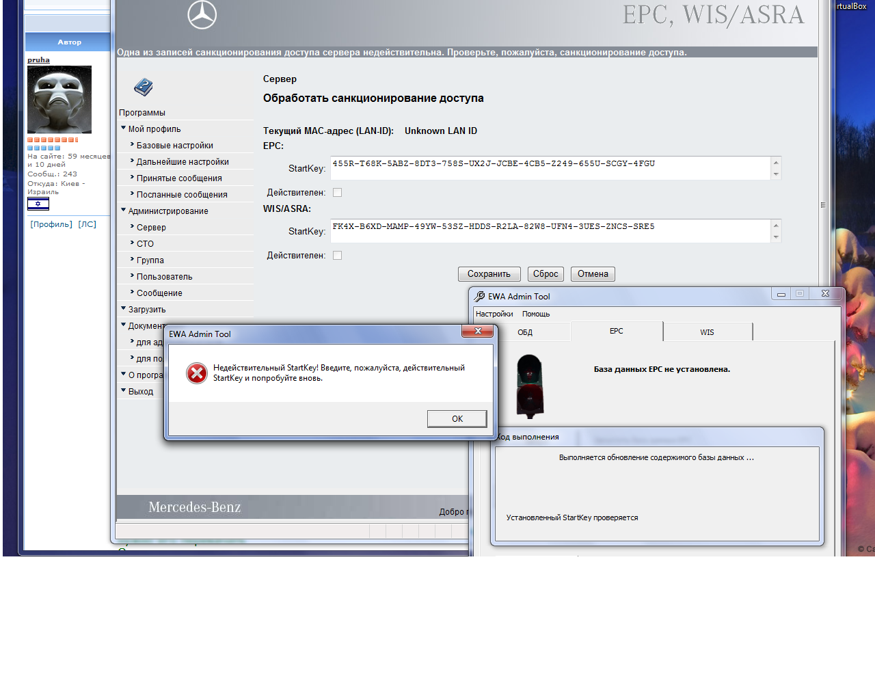Click the traffic light status image
Viewport: 875px width, 700px height.
coord(530,386)
